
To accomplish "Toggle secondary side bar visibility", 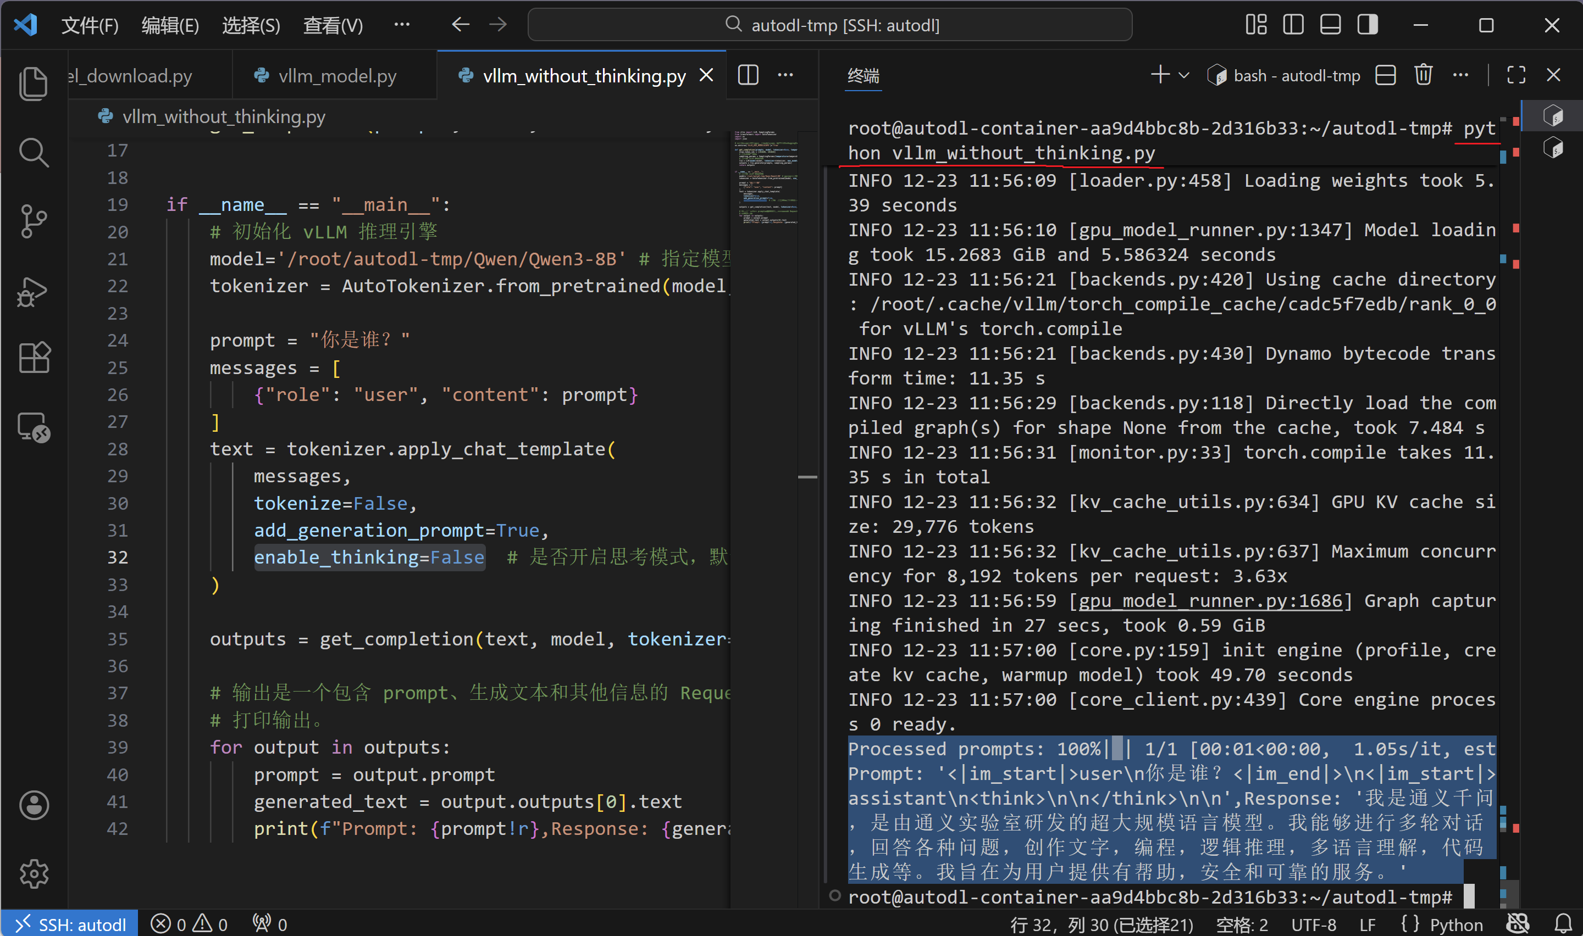I will (1367, 25).
